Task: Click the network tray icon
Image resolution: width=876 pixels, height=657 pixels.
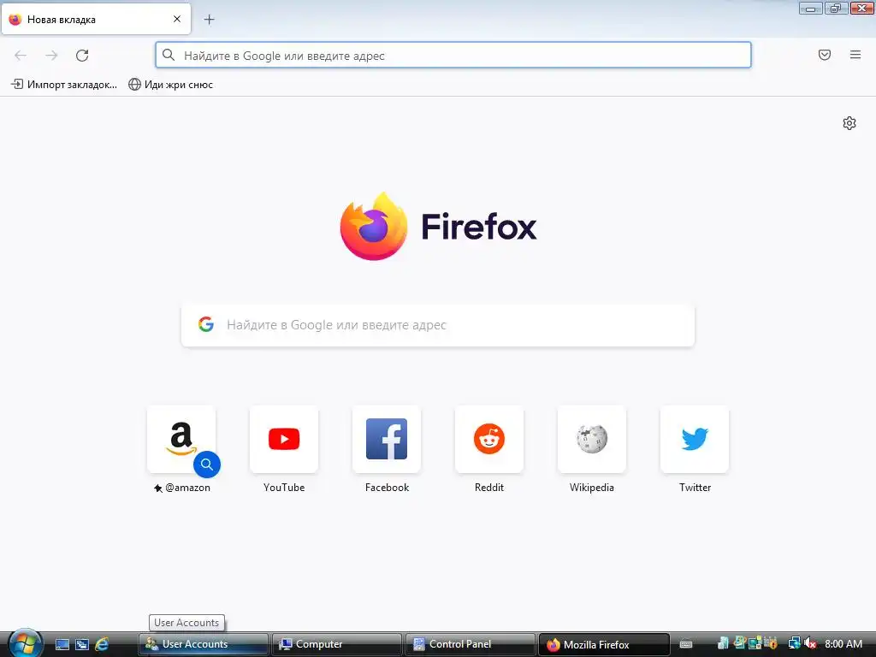Action: pyautogui.click(x=794, y=643)
